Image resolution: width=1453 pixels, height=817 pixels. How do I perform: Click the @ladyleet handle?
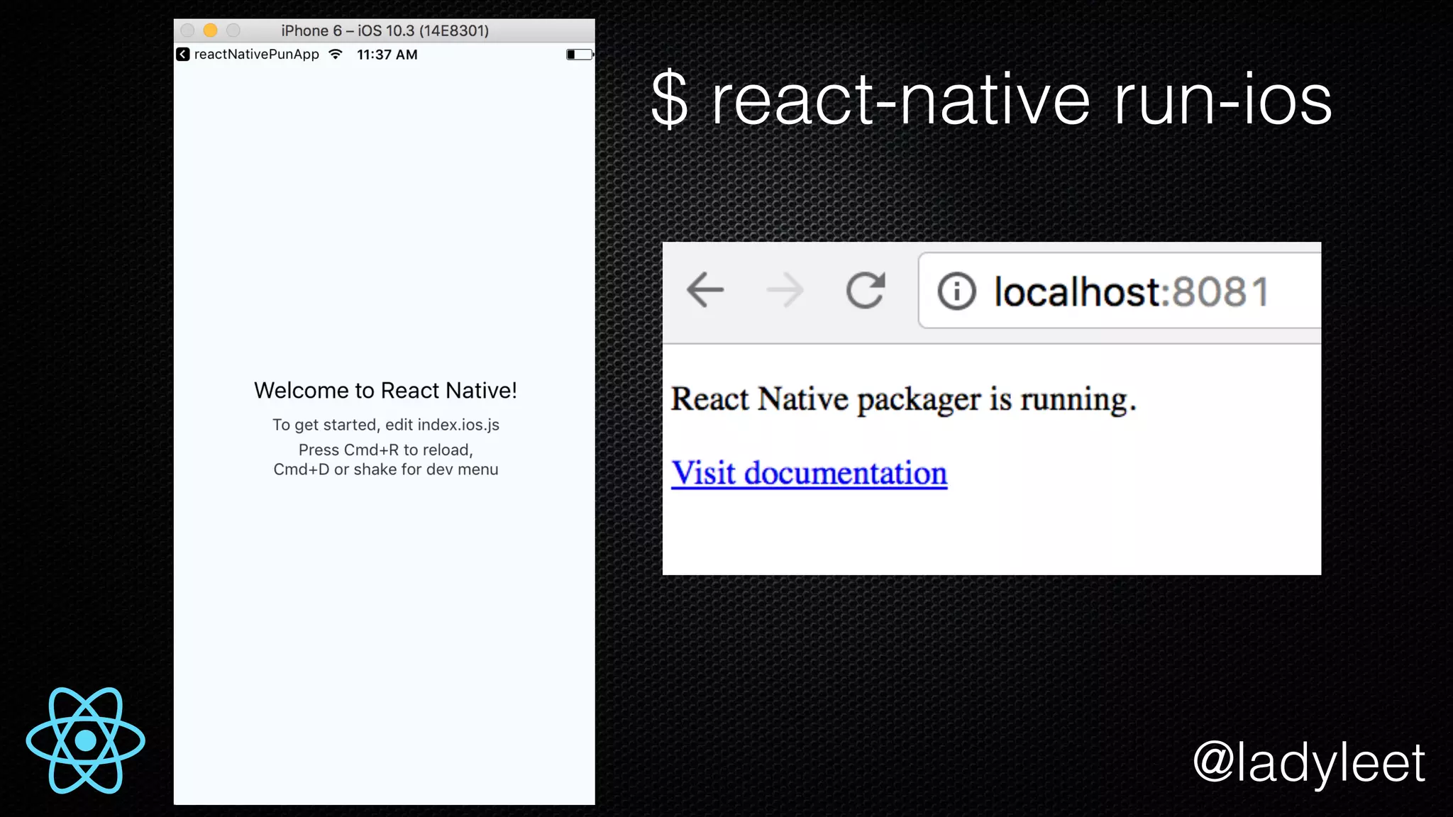1310,764
